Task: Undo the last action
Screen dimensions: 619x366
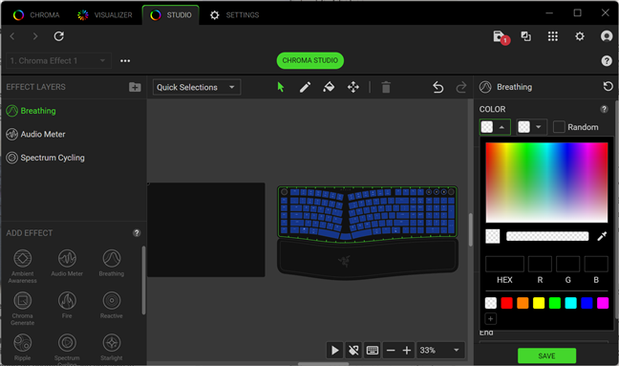Action: (x=438, y=87)
